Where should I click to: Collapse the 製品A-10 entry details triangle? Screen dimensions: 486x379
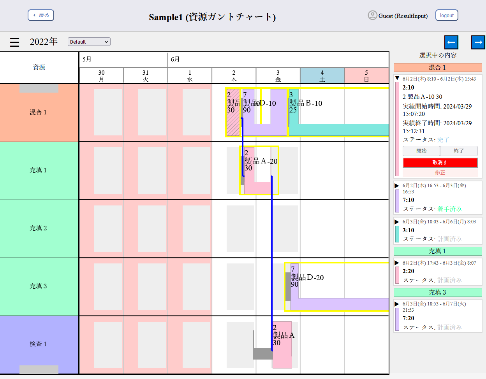click(x=397, y=78)
